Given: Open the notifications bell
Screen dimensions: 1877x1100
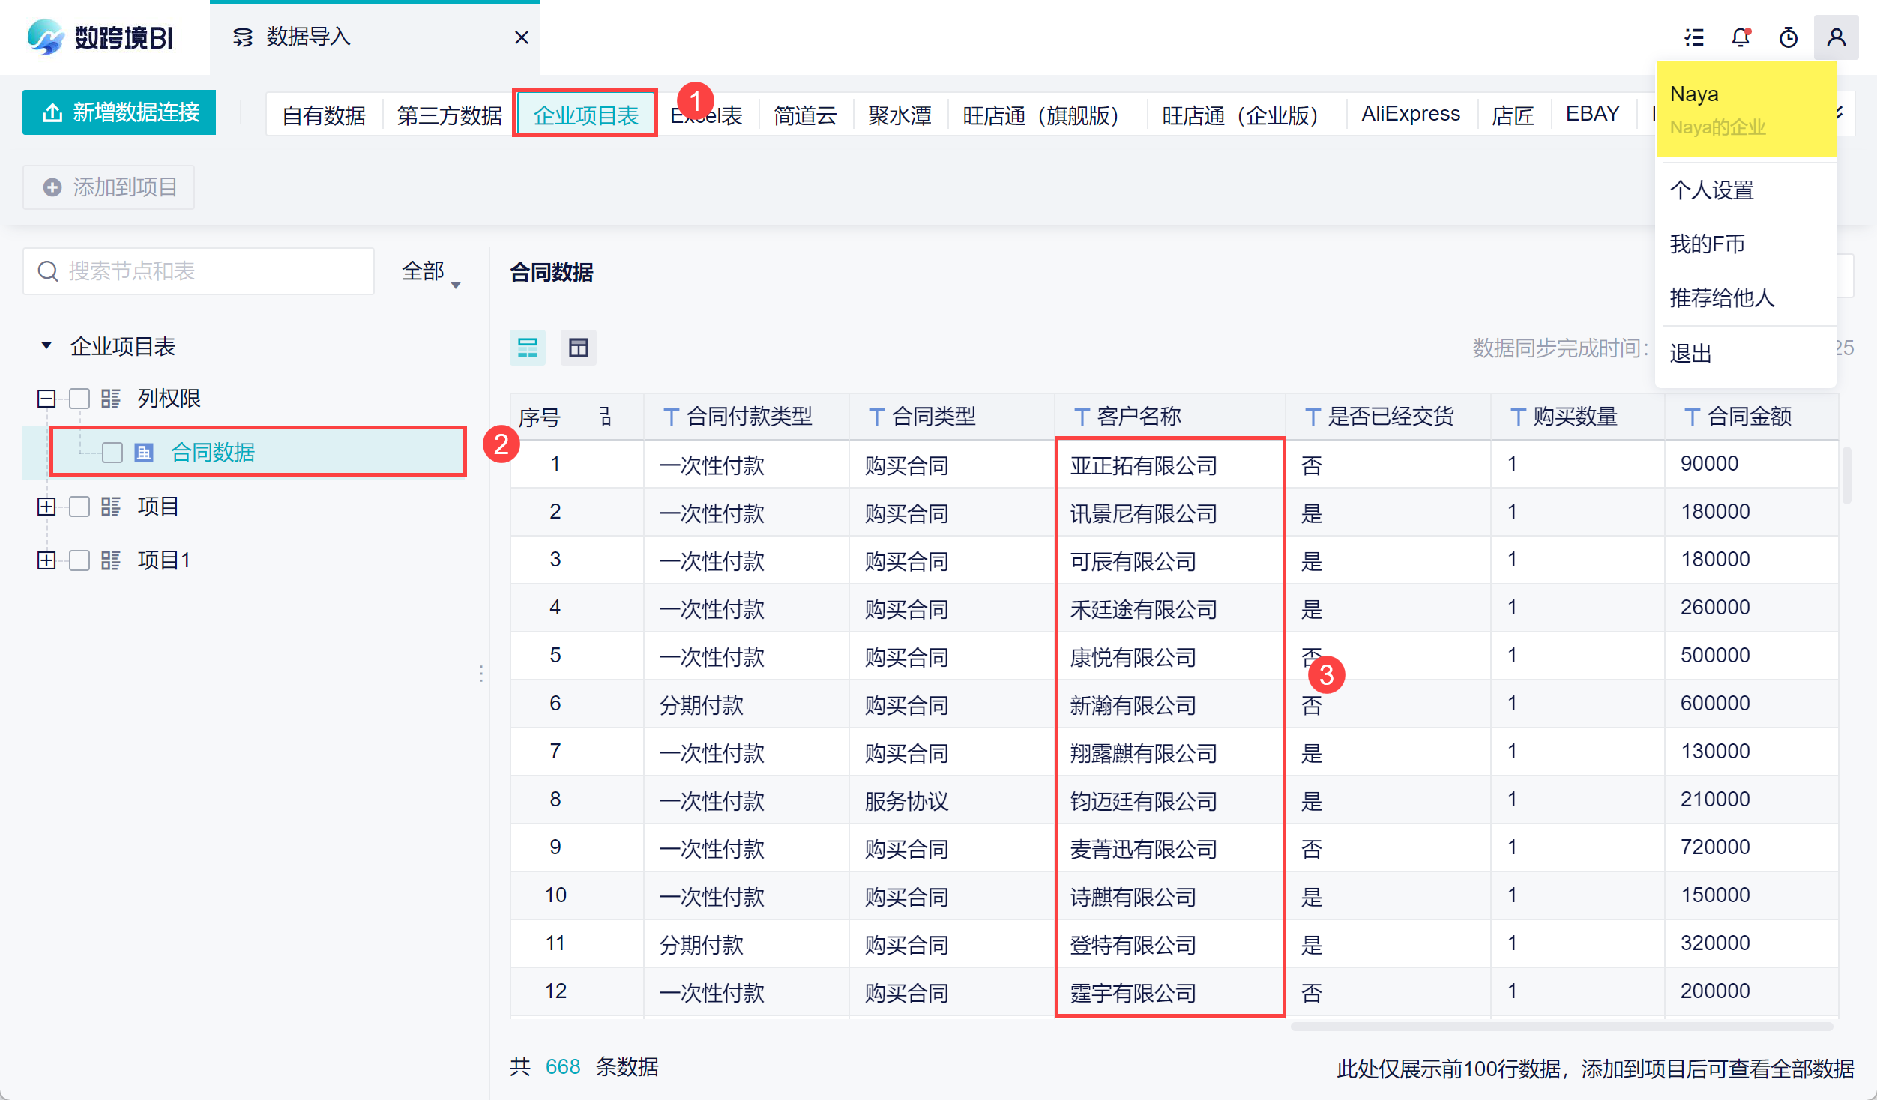Looking at the screenshot, I should point(1741,37).
